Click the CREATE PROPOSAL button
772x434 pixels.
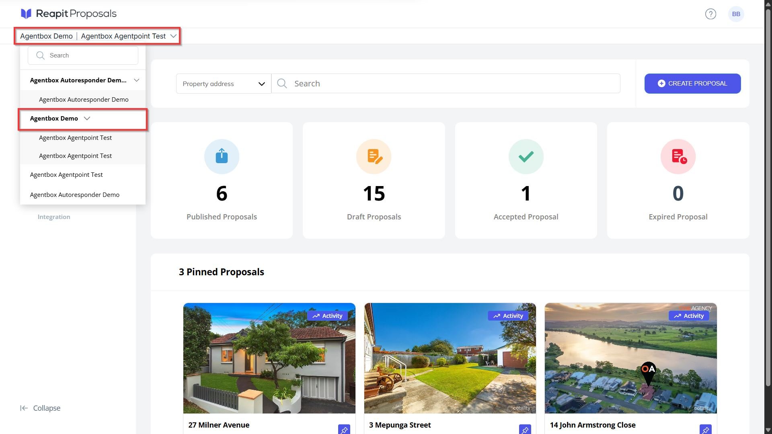coord(692,84)
